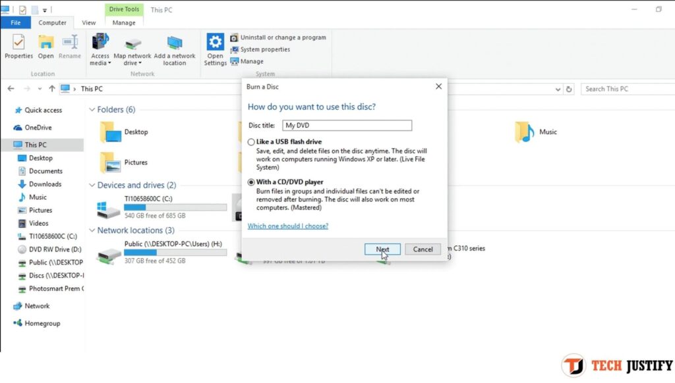Select DVD RW Drive (D:) in the sidebar
The image size is (675, 383).
pyautogui.click(x=54, y=249)
